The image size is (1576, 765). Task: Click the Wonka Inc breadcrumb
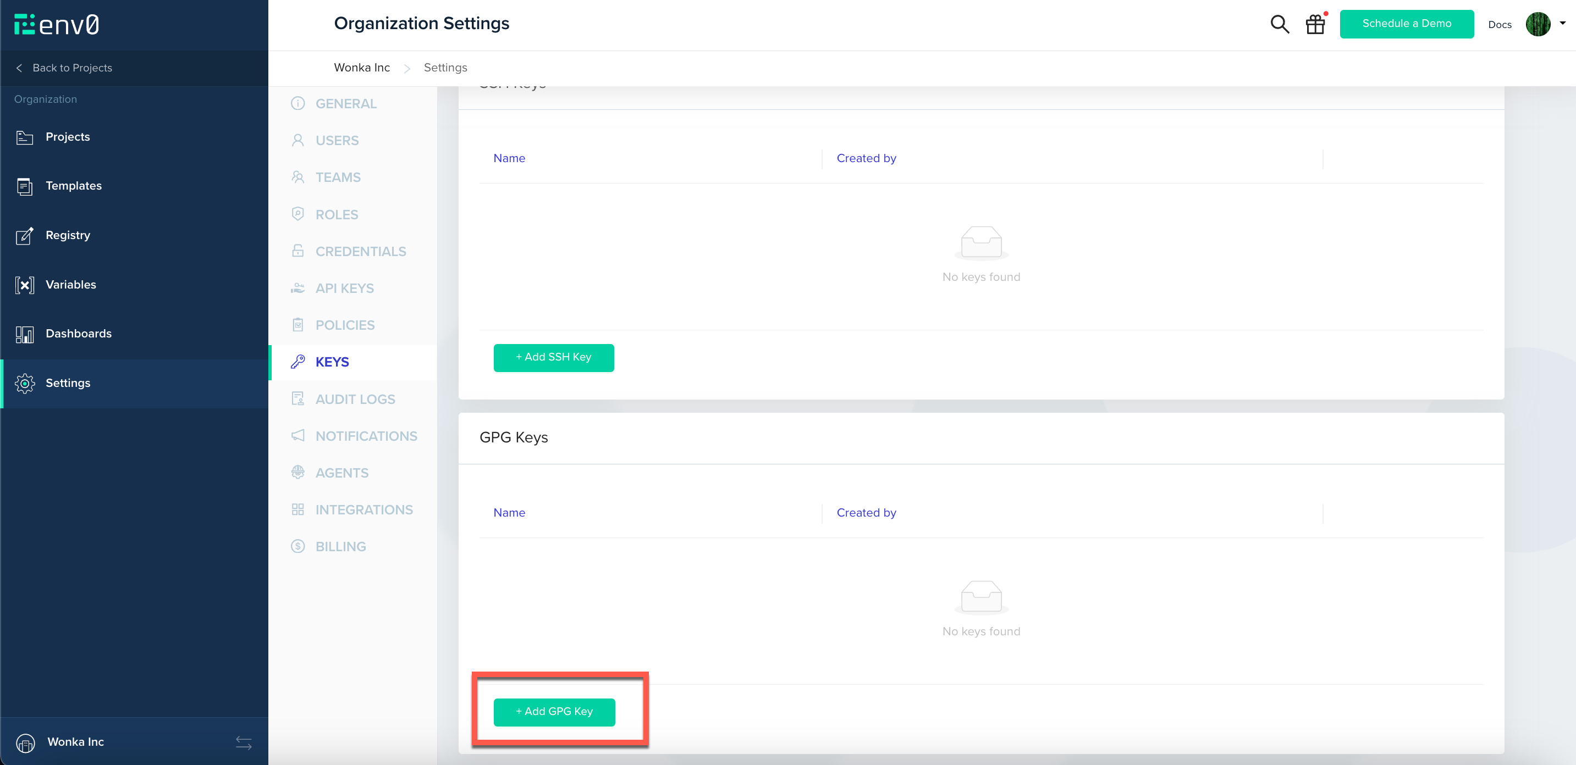pos(362,68)
